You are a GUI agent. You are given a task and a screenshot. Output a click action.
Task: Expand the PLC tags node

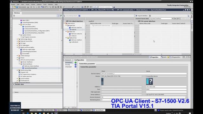click(x=17, y=43)
